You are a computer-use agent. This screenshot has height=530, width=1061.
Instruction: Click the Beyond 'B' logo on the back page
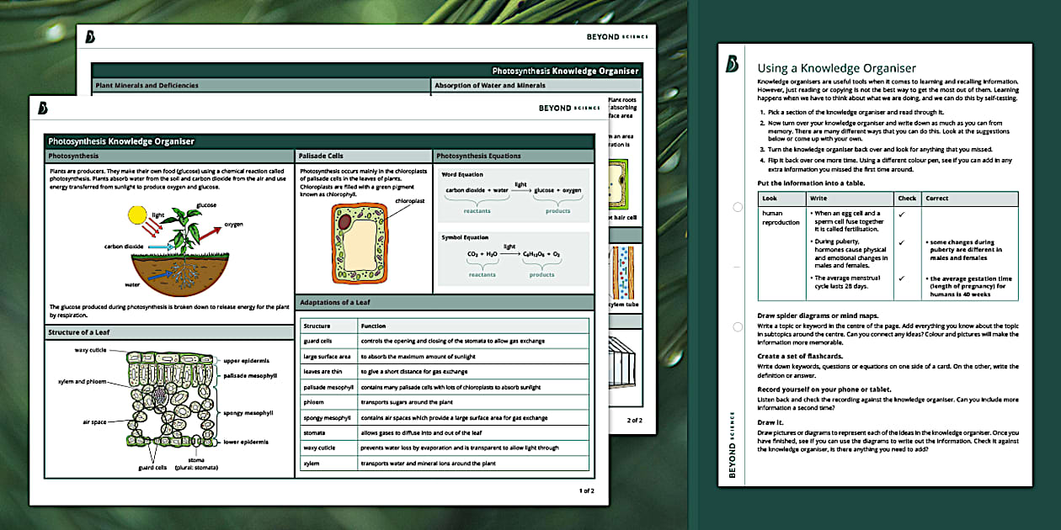[91, 36]
